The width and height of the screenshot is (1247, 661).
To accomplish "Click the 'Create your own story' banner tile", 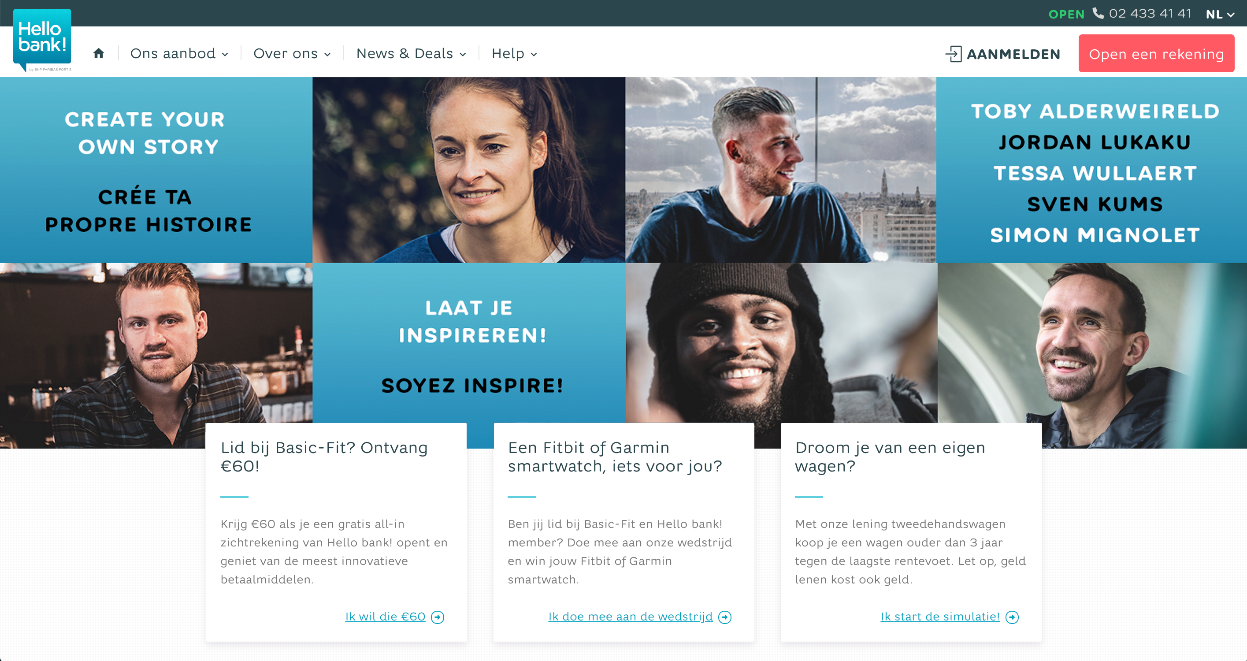I will [156, 170].
